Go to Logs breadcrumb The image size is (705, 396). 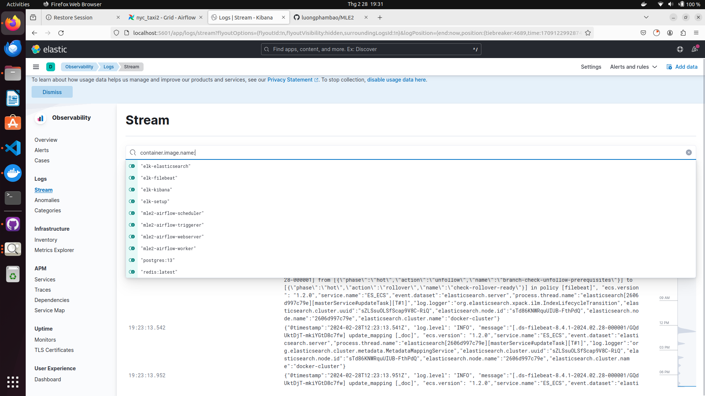pos(108,67)
